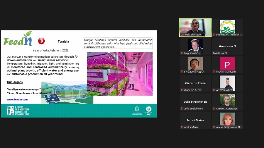
Task: Click Anastasiia N's participant tile
Action: pos(227,46)
